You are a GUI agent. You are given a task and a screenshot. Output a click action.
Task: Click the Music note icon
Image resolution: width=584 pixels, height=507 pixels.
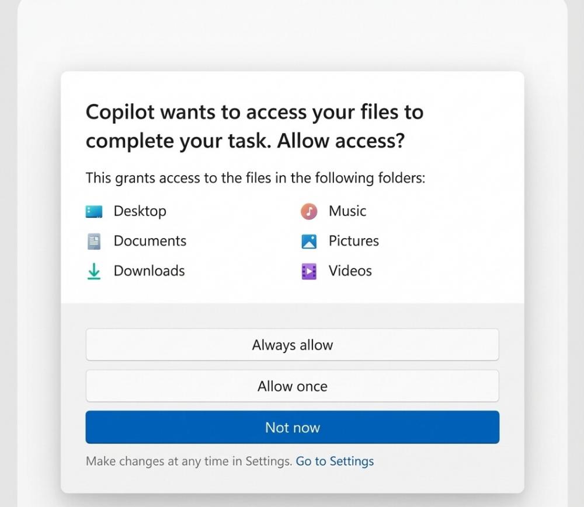coord(309,211)
